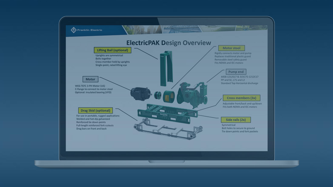The height and width of the screenshot is (187, 333).
Task: Click the ElectricPAK Design Overview title
Action: pos(169,43)
